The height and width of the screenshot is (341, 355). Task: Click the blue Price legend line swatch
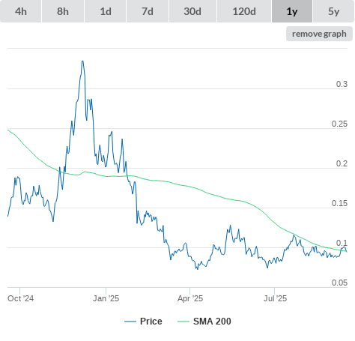pos(130,322)
